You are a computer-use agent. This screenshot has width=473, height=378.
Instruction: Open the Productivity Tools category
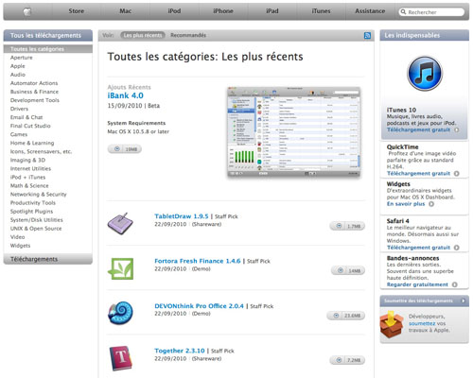(33, 203)
